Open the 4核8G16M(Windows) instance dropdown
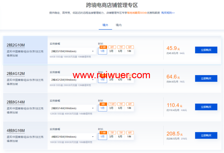This screenshot has height=153, width=224. point(73,137)
